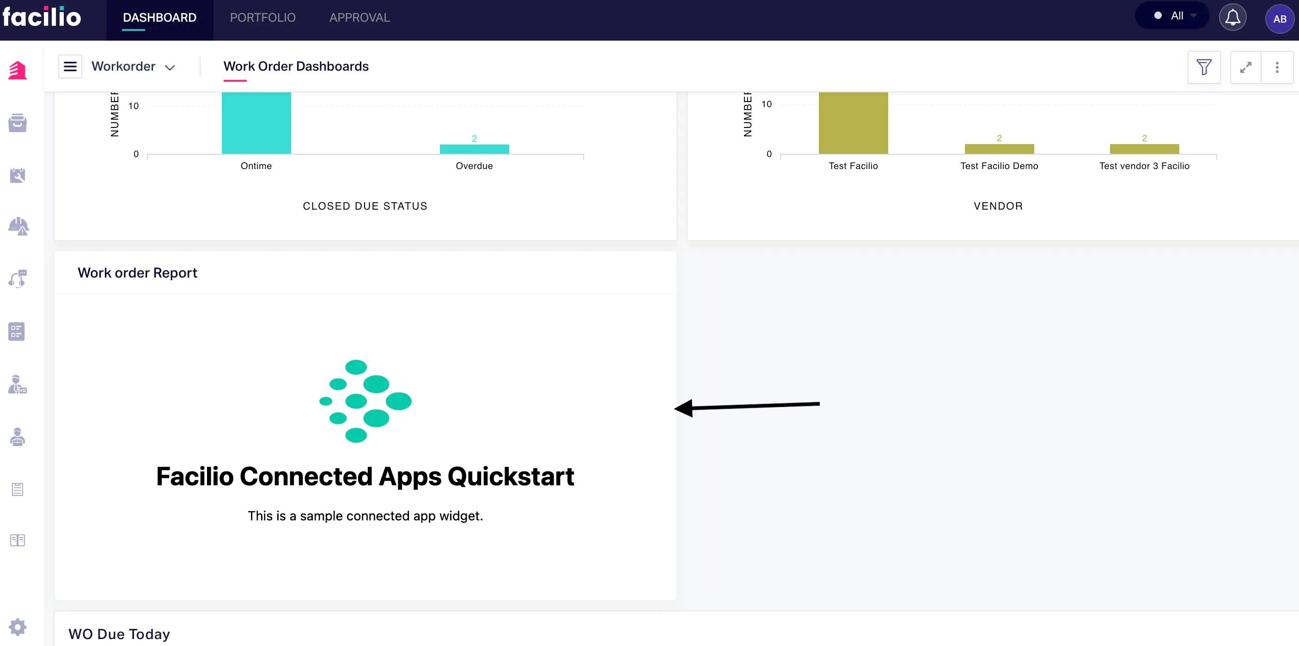Open the filter funnel icon
The image size is (1299, 646).
[1204, 67]
